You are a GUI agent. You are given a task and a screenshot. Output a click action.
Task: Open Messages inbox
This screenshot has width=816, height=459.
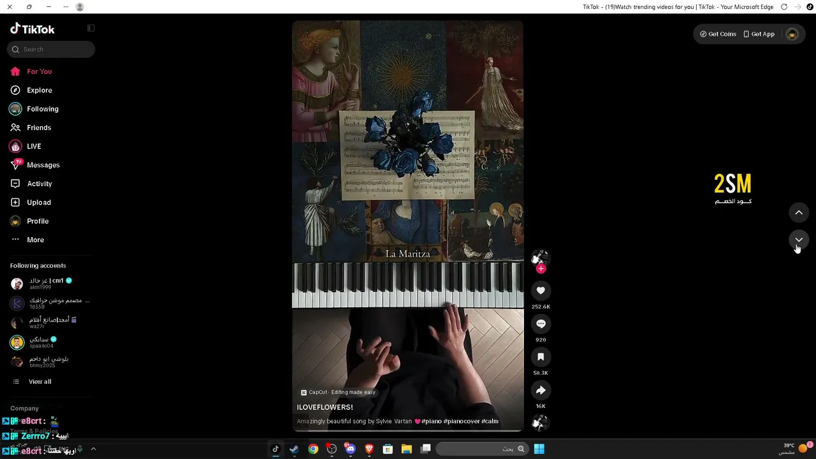coord(43,165)
